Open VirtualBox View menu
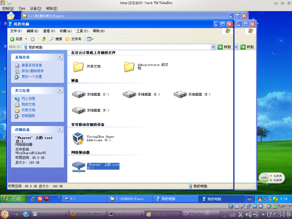The width and height of the screenshot is (292, 219). tap(22, 8)
